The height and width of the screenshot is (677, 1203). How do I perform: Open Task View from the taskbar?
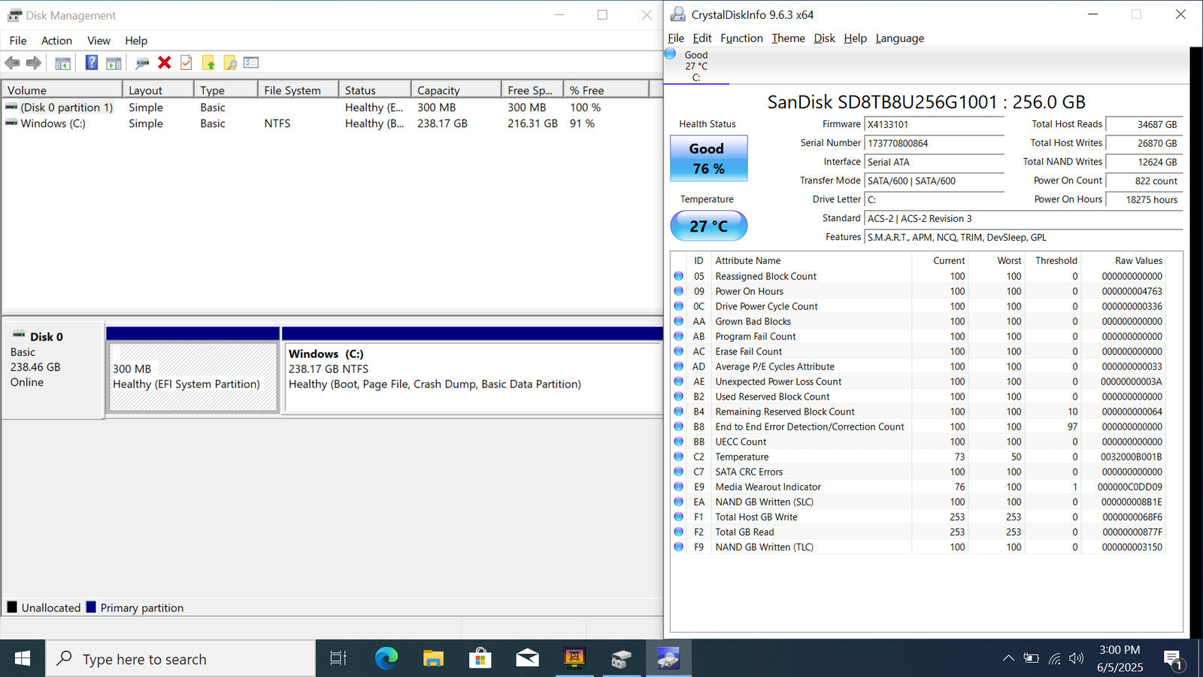(338, 659)
